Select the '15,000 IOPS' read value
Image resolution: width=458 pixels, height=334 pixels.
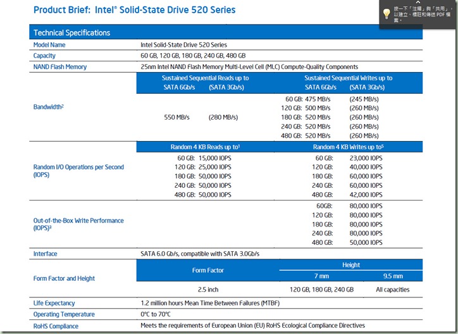coord(214,158)
